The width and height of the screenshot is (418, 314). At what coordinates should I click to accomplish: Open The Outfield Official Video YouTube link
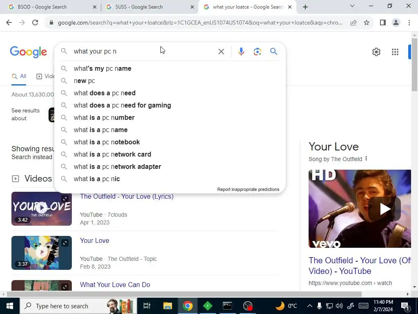coord(360,266)
